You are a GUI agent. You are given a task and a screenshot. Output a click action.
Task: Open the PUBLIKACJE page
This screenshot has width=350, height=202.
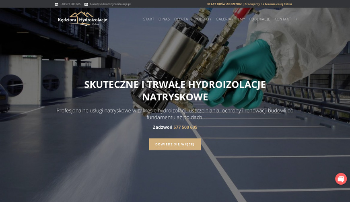click(259, 19)
